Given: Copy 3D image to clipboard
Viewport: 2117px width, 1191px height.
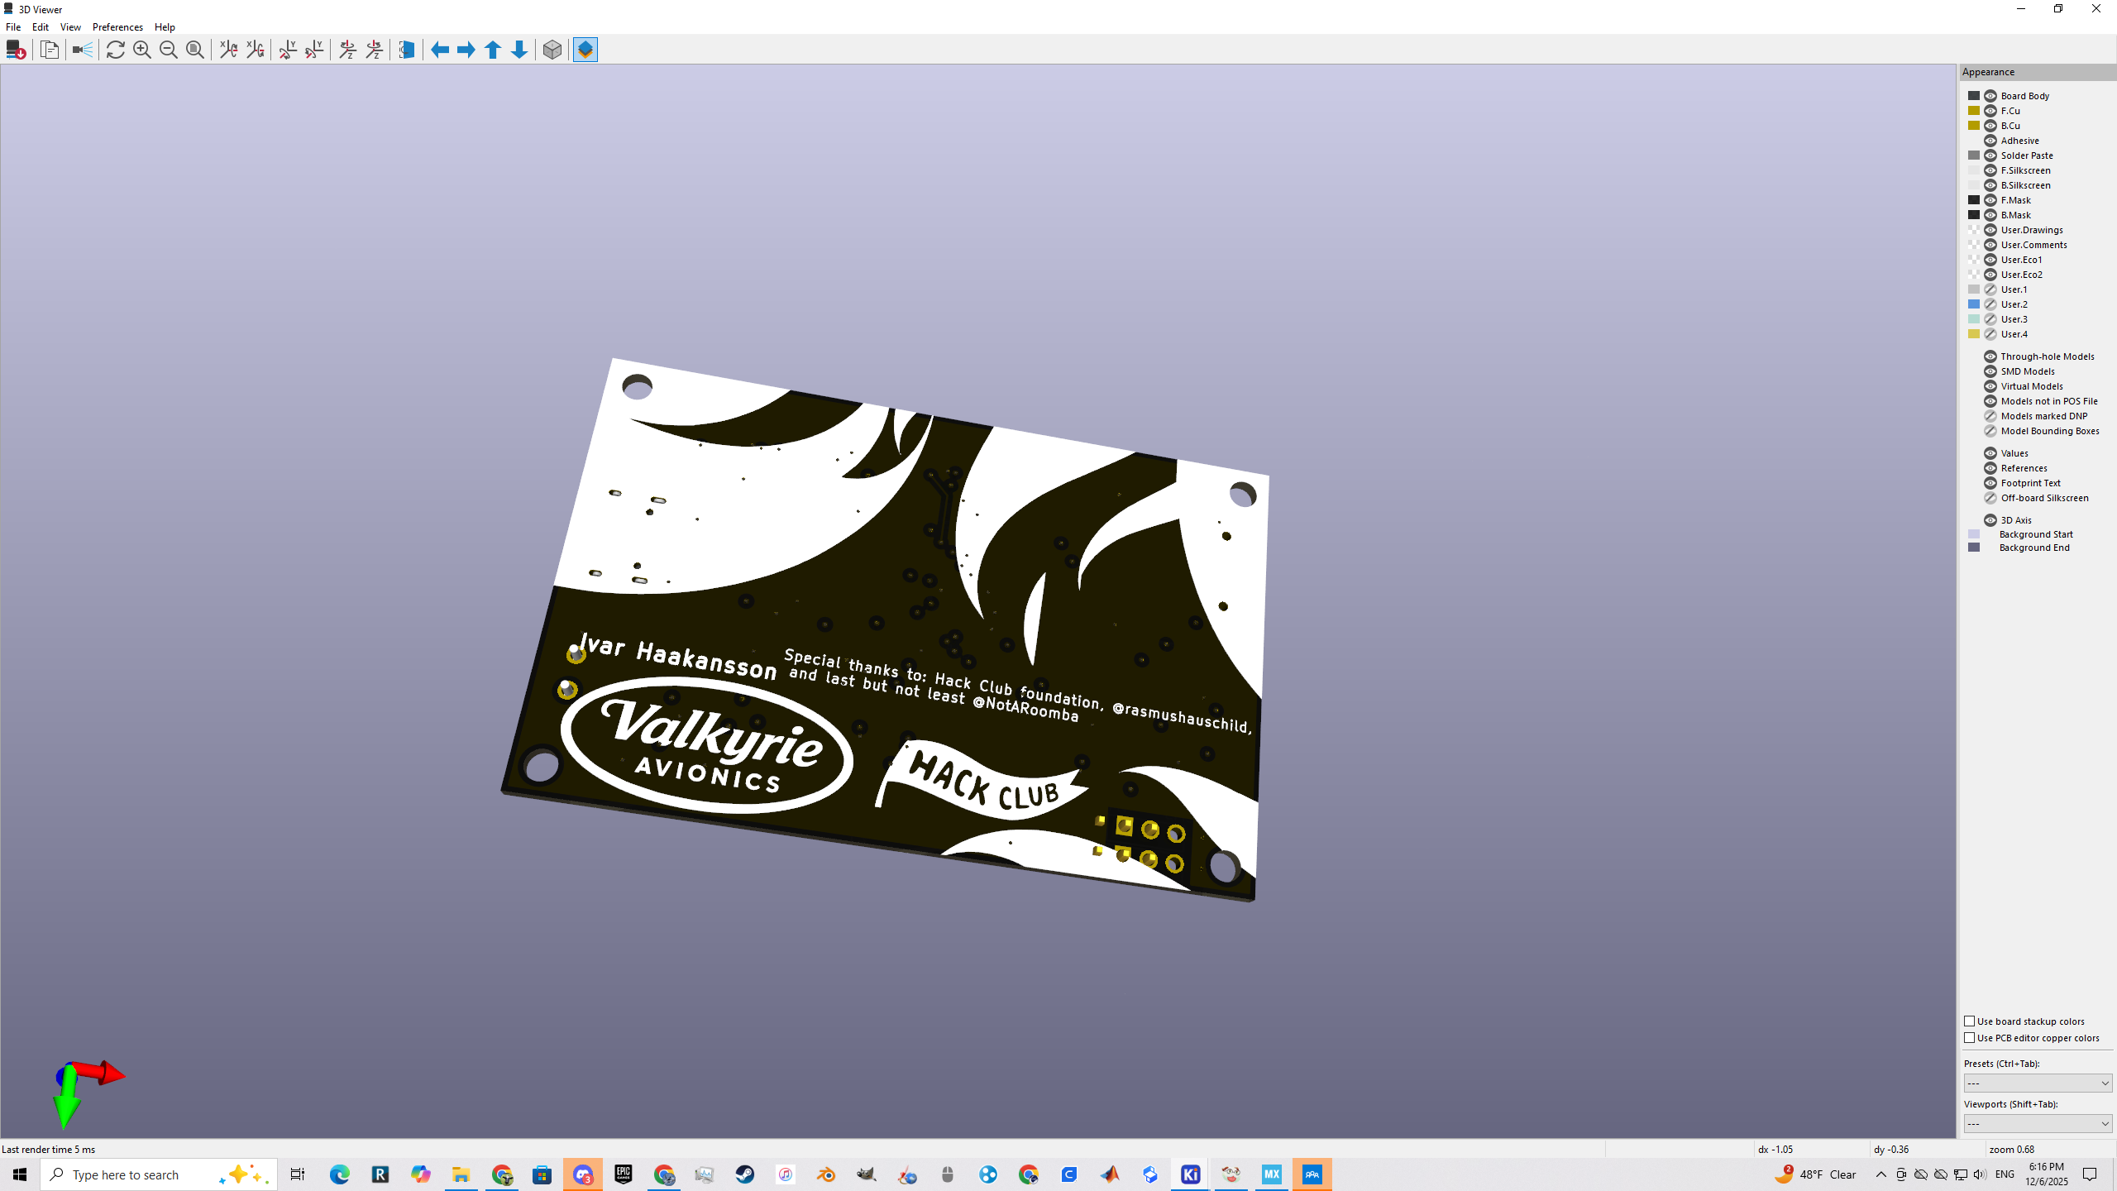Looking at the screenshot, I should point(50,50).
